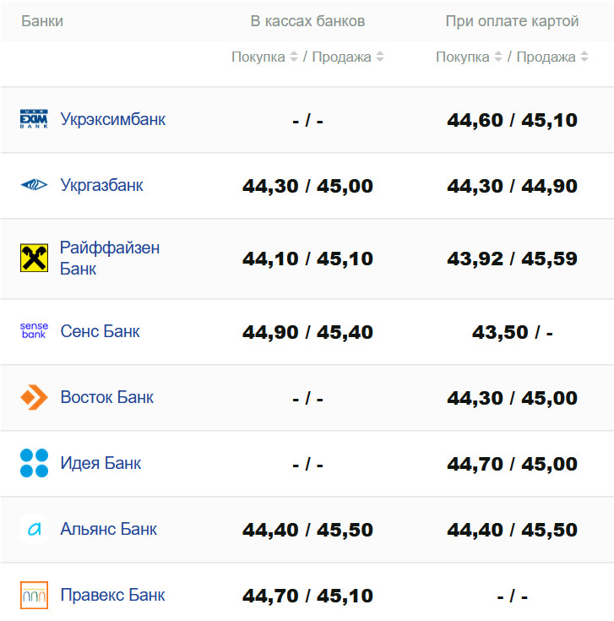Follow the Райффайзен Банк link
Screen dimensions: 614x621
point(109,259)
